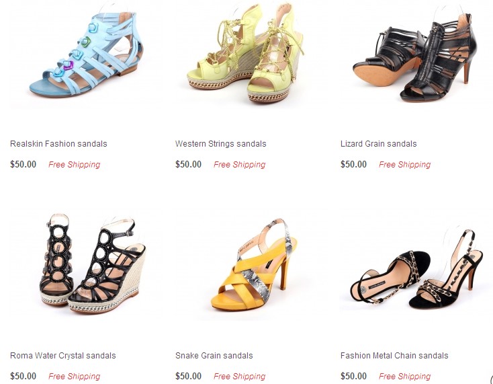This screenshot has height=384, width=493.
Task: Open the Lizard Grain sandals product link
Action: pyautogui.click(x=379, y=144)
